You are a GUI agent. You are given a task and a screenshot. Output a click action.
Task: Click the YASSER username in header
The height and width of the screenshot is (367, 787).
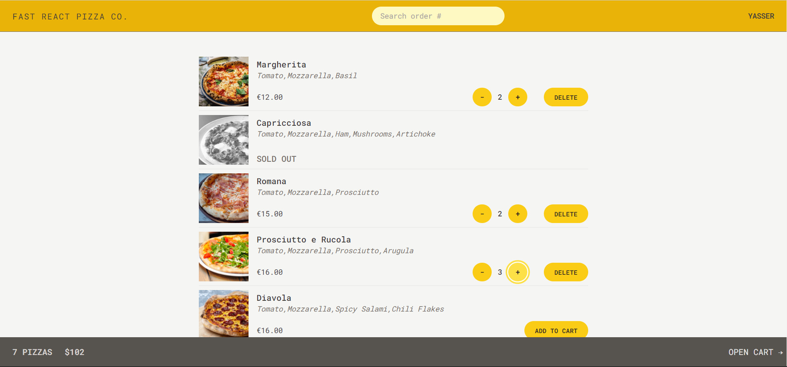761,16
